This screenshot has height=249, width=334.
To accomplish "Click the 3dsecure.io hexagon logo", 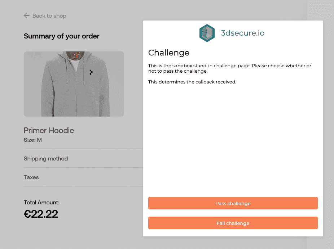I will click(207, 33).
